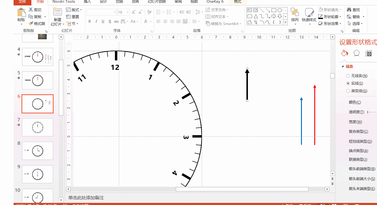377x205 pixels.
Task: Reset slide layout with 重置
Action: [73, 17]
